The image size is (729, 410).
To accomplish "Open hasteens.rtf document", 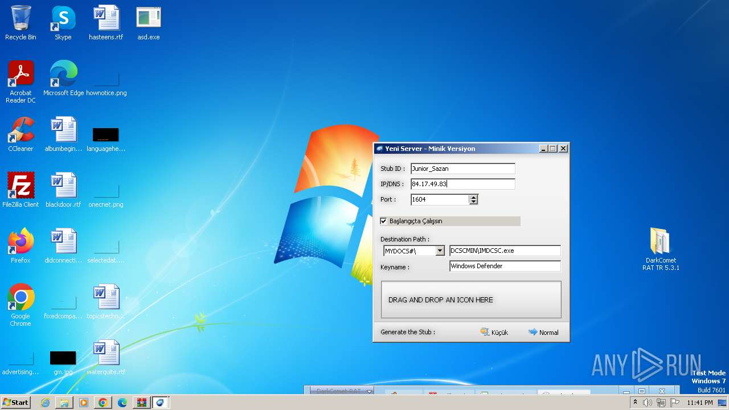I will click(106, 23).
